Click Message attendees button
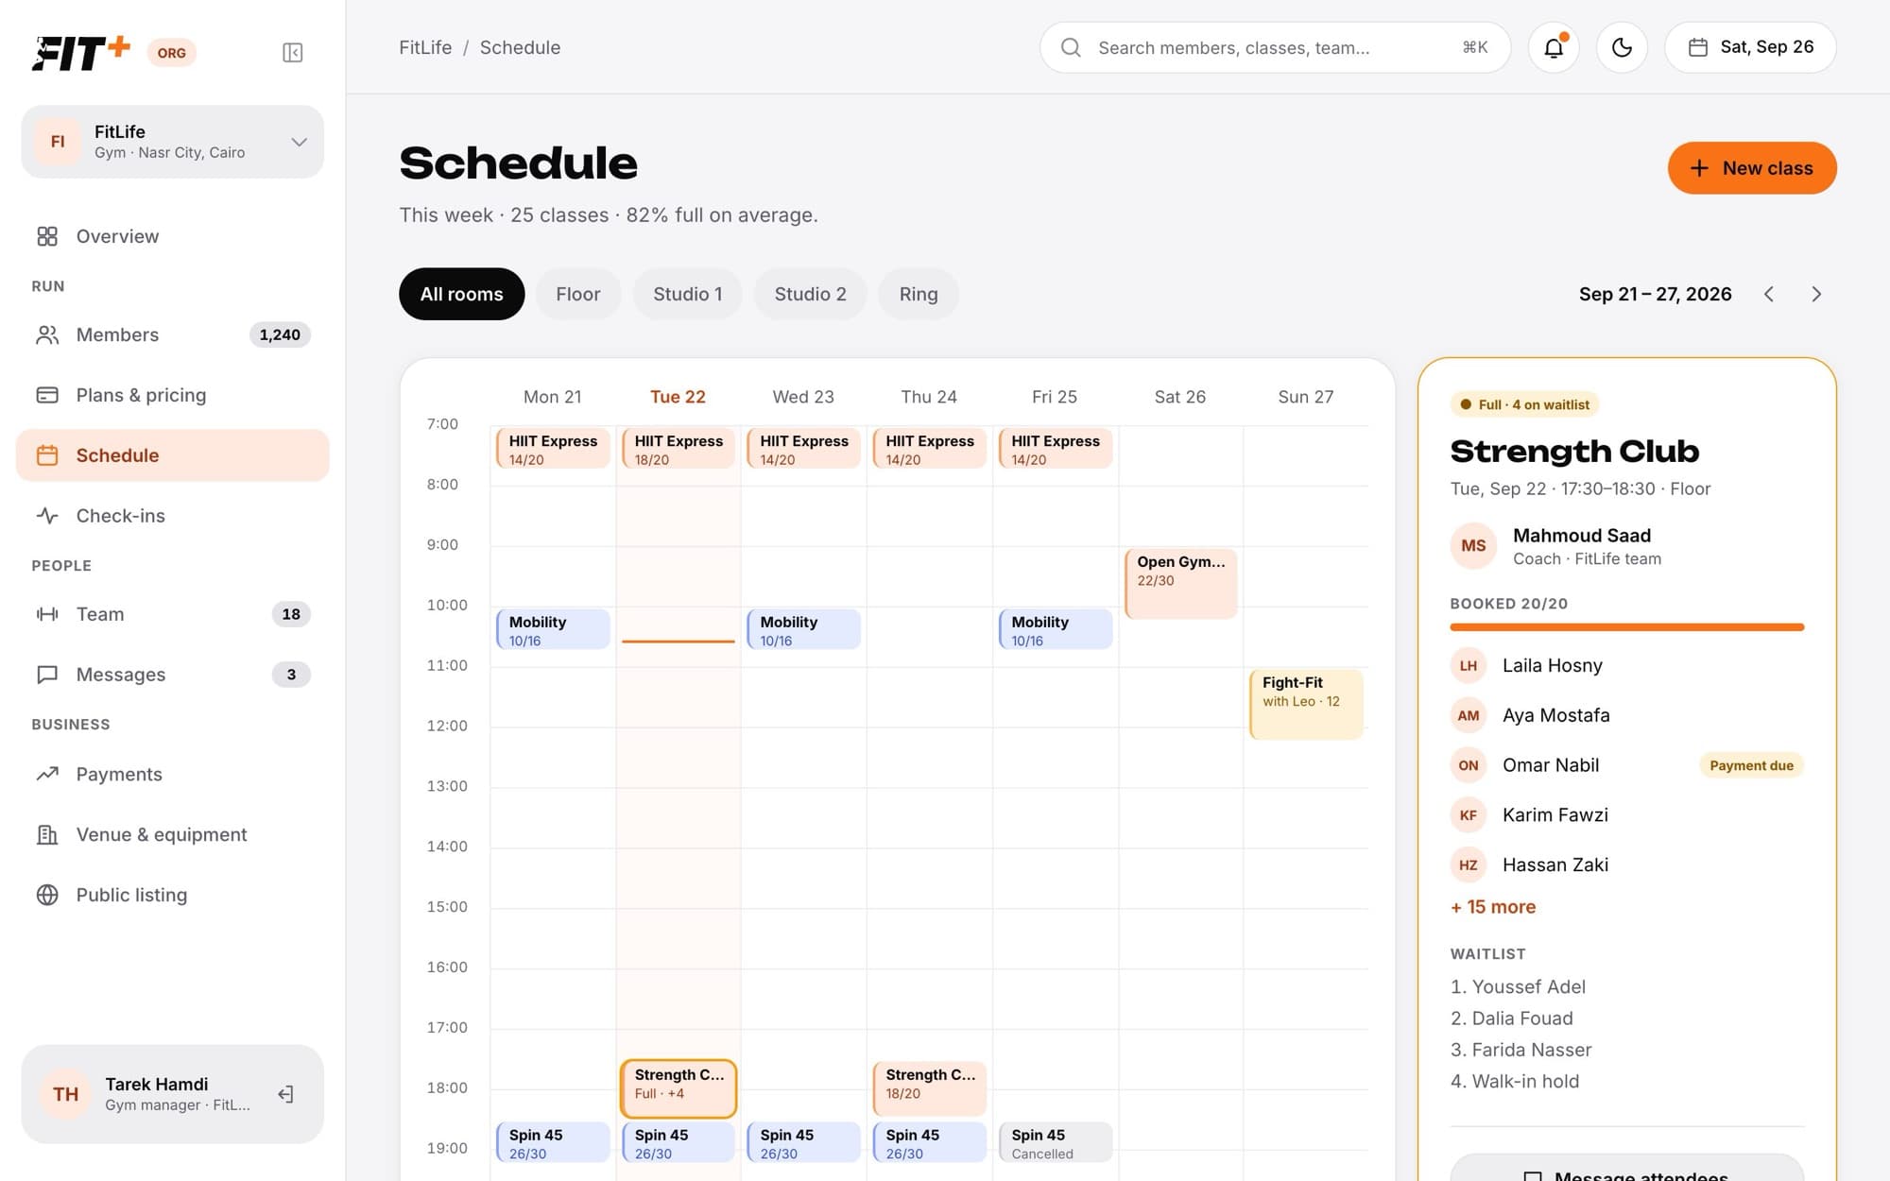Viewport: 1890px width, 1181px height. [1627, 1168]
